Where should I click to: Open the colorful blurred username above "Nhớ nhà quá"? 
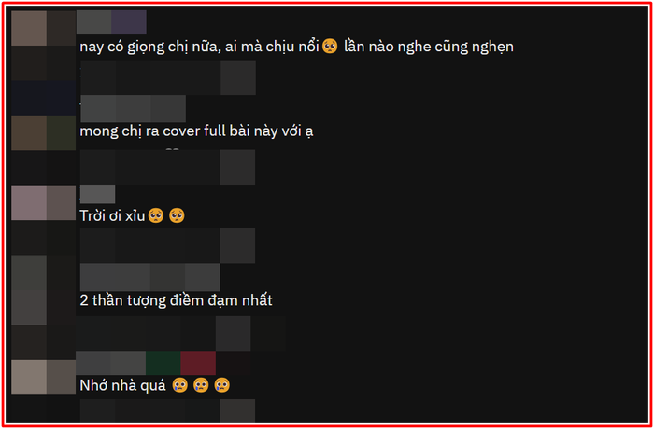(163, 363)
